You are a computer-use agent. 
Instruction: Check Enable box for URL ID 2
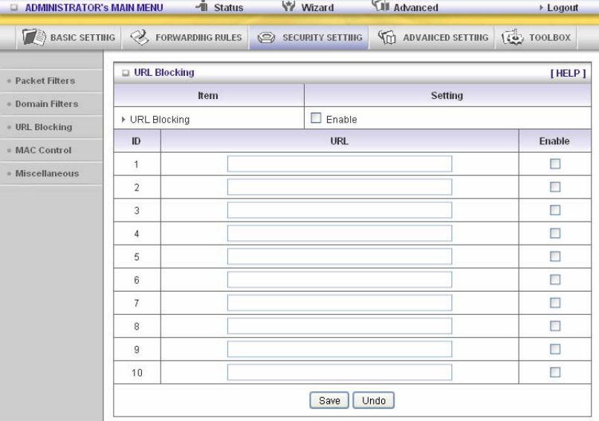555,187
